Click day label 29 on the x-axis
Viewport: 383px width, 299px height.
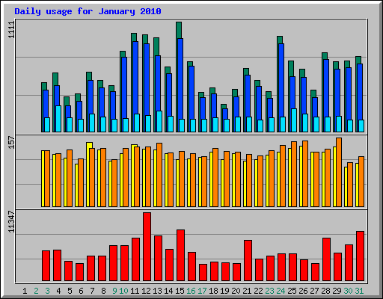(337, 291)
